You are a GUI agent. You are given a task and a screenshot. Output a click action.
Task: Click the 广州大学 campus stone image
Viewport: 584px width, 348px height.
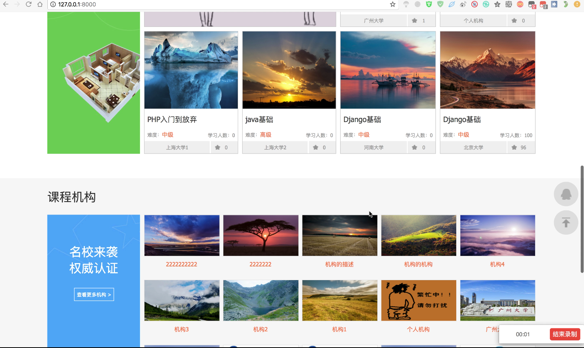498,300
